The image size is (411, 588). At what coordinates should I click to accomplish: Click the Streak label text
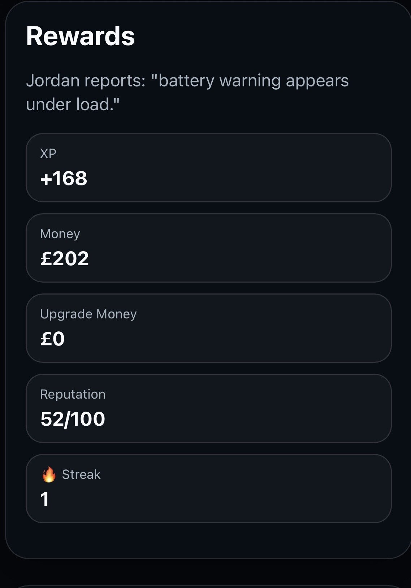(x=81, y=475)
